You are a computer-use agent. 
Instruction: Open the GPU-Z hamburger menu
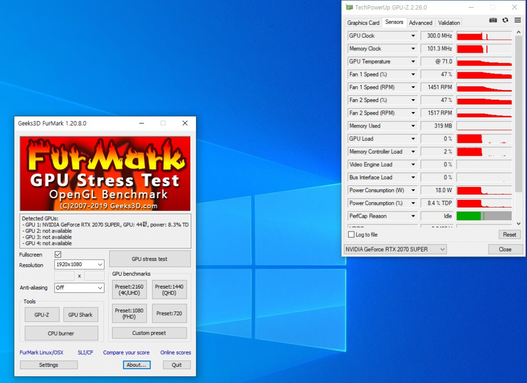point(517,20)
